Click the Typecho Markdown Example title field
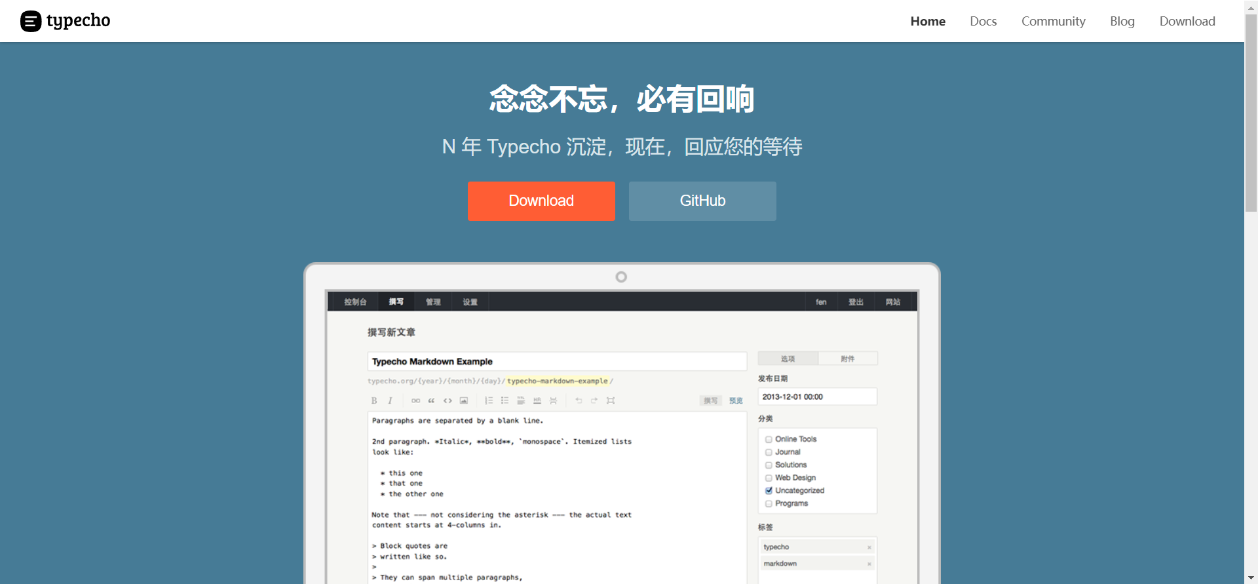The width and height of the screenshot is (1258, 584). tap(557, 361)
